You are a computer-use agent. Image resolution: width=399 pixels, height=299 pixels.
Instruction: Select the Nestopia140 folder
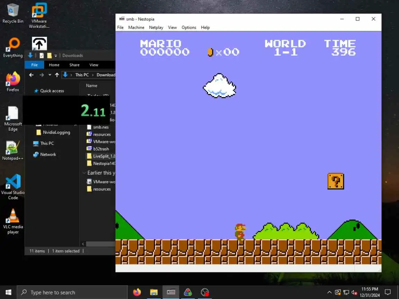(101, 163)
